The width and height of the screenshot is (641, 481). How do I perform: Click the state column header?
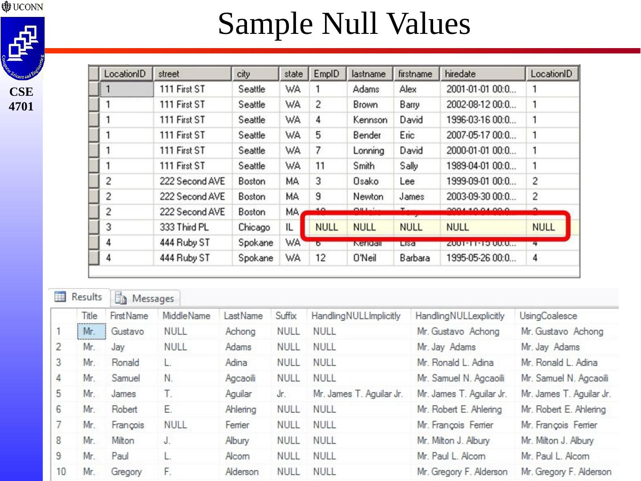coord(294,74)
